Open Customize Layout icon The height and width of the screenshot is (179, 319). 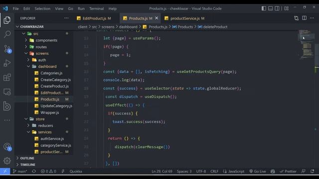click(287, 8)
